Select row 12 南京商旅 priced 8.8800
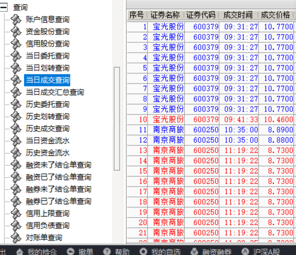The image size is (296, 255). tap(211, 140)
